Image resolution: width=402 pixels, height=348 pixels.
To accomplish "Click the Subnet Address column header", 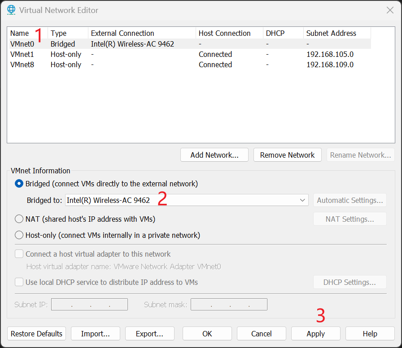I will pyautogui.click(x=337, y=33).
